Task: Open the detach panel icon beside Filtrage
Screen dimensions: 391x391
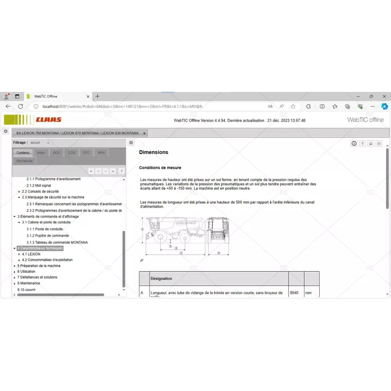Action: coord(130,142)
